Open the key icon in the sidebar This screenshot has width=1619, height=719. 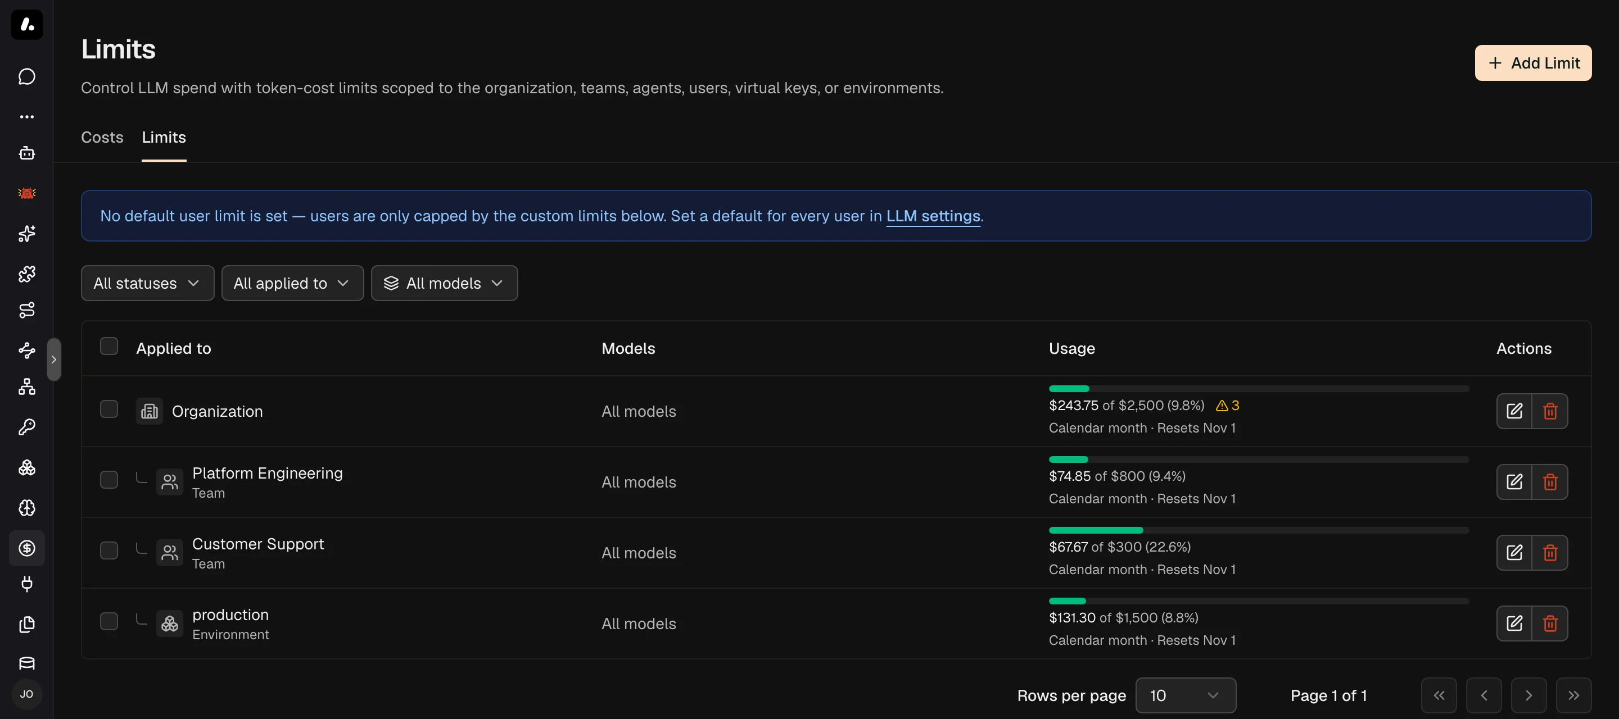pos(26,427)
